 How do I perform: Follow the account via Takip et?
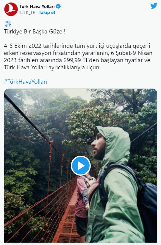click(x=47, y=13)
